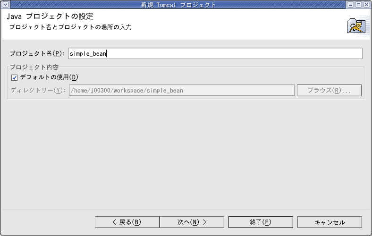Click the プロジェクト名(P): label

(x=37, y=53)
